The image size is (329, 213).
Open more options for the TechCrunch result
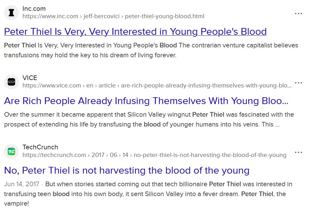click(298, 152)
